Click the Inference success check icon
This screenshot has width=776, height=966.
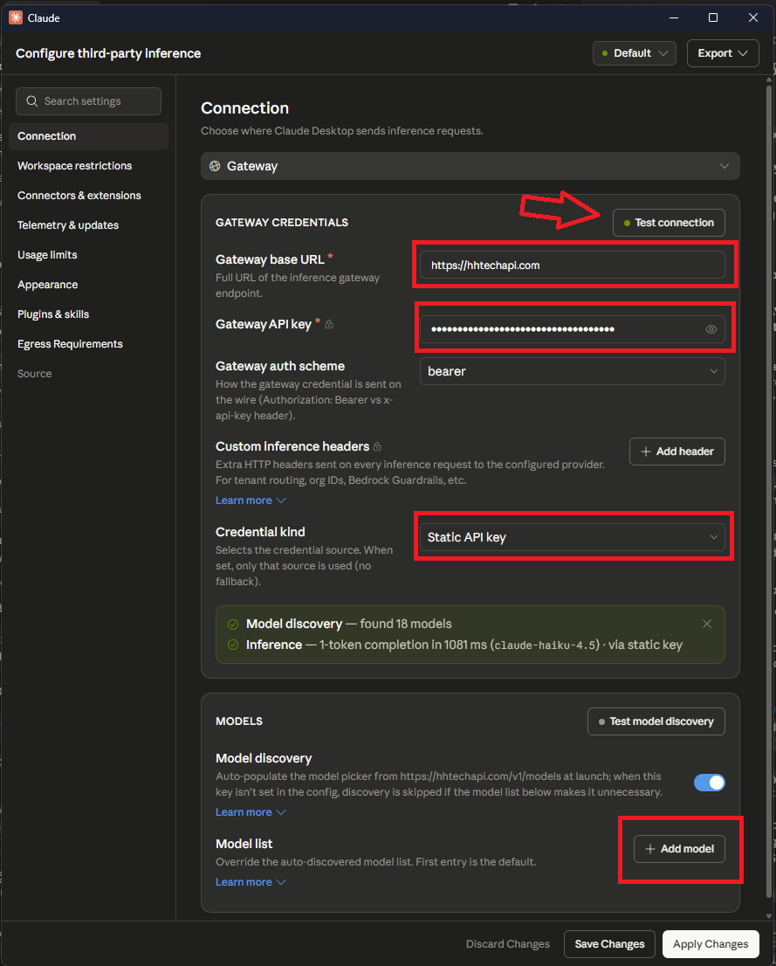pyautogui.click(x=233, y=645)
